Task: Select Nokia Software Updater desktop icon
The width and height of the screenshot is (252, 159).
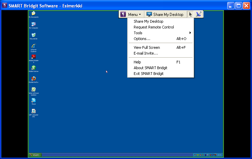Action: coord(34,92)
